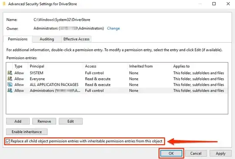Close the Advanced Security Settings window
The height and width of the screenshot is (159, 235).
(x=228, y=3)
